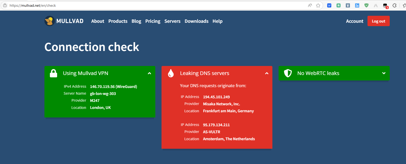The width and height of the screenshot is (406, 164).
Task: Click the DNS IP address 194.45.101.249
Action: pos(216,97)
